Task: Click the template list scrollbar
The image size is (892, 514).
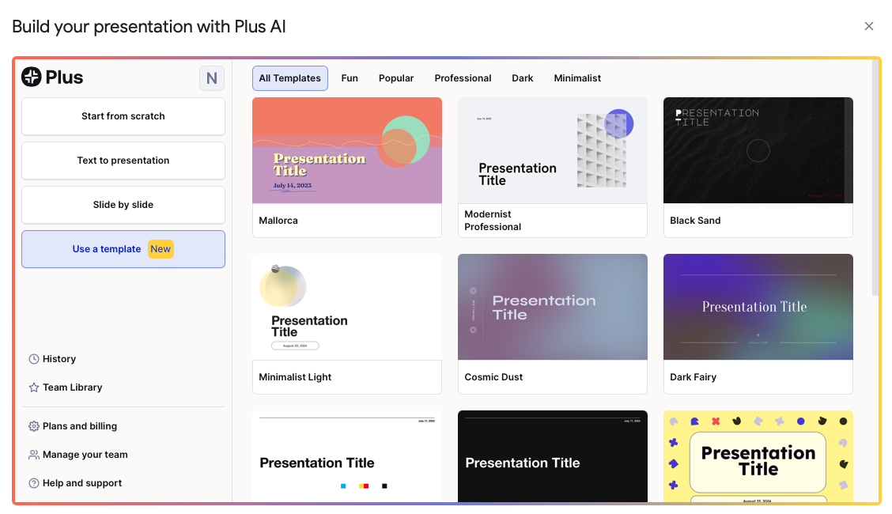Action: pos(875,177)
